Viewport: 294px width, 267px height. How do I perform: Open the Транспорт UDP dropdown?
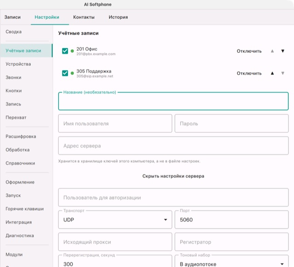tap(115, 220)
